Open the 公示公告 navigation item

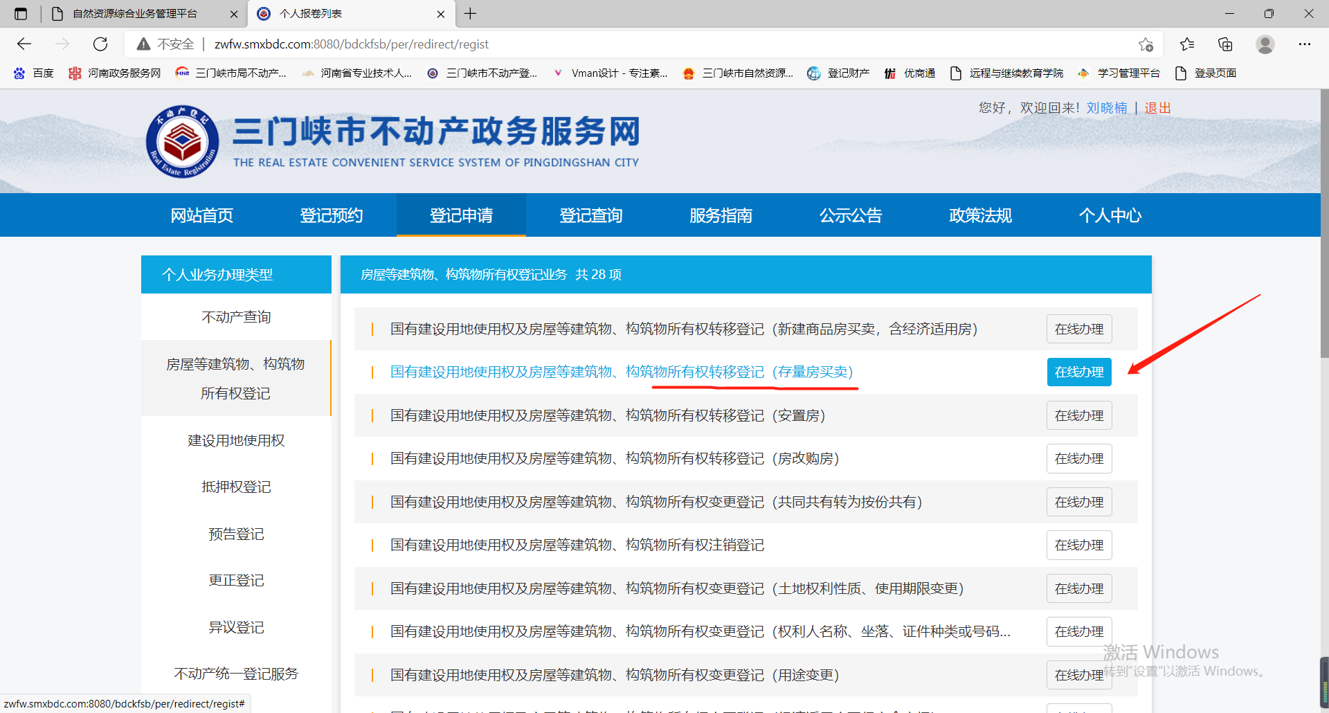851,215
